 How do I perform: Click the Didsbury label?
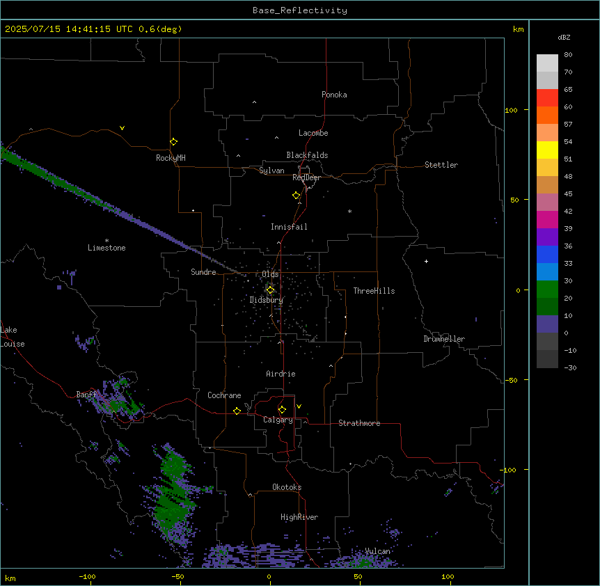[x=267, y=300]
